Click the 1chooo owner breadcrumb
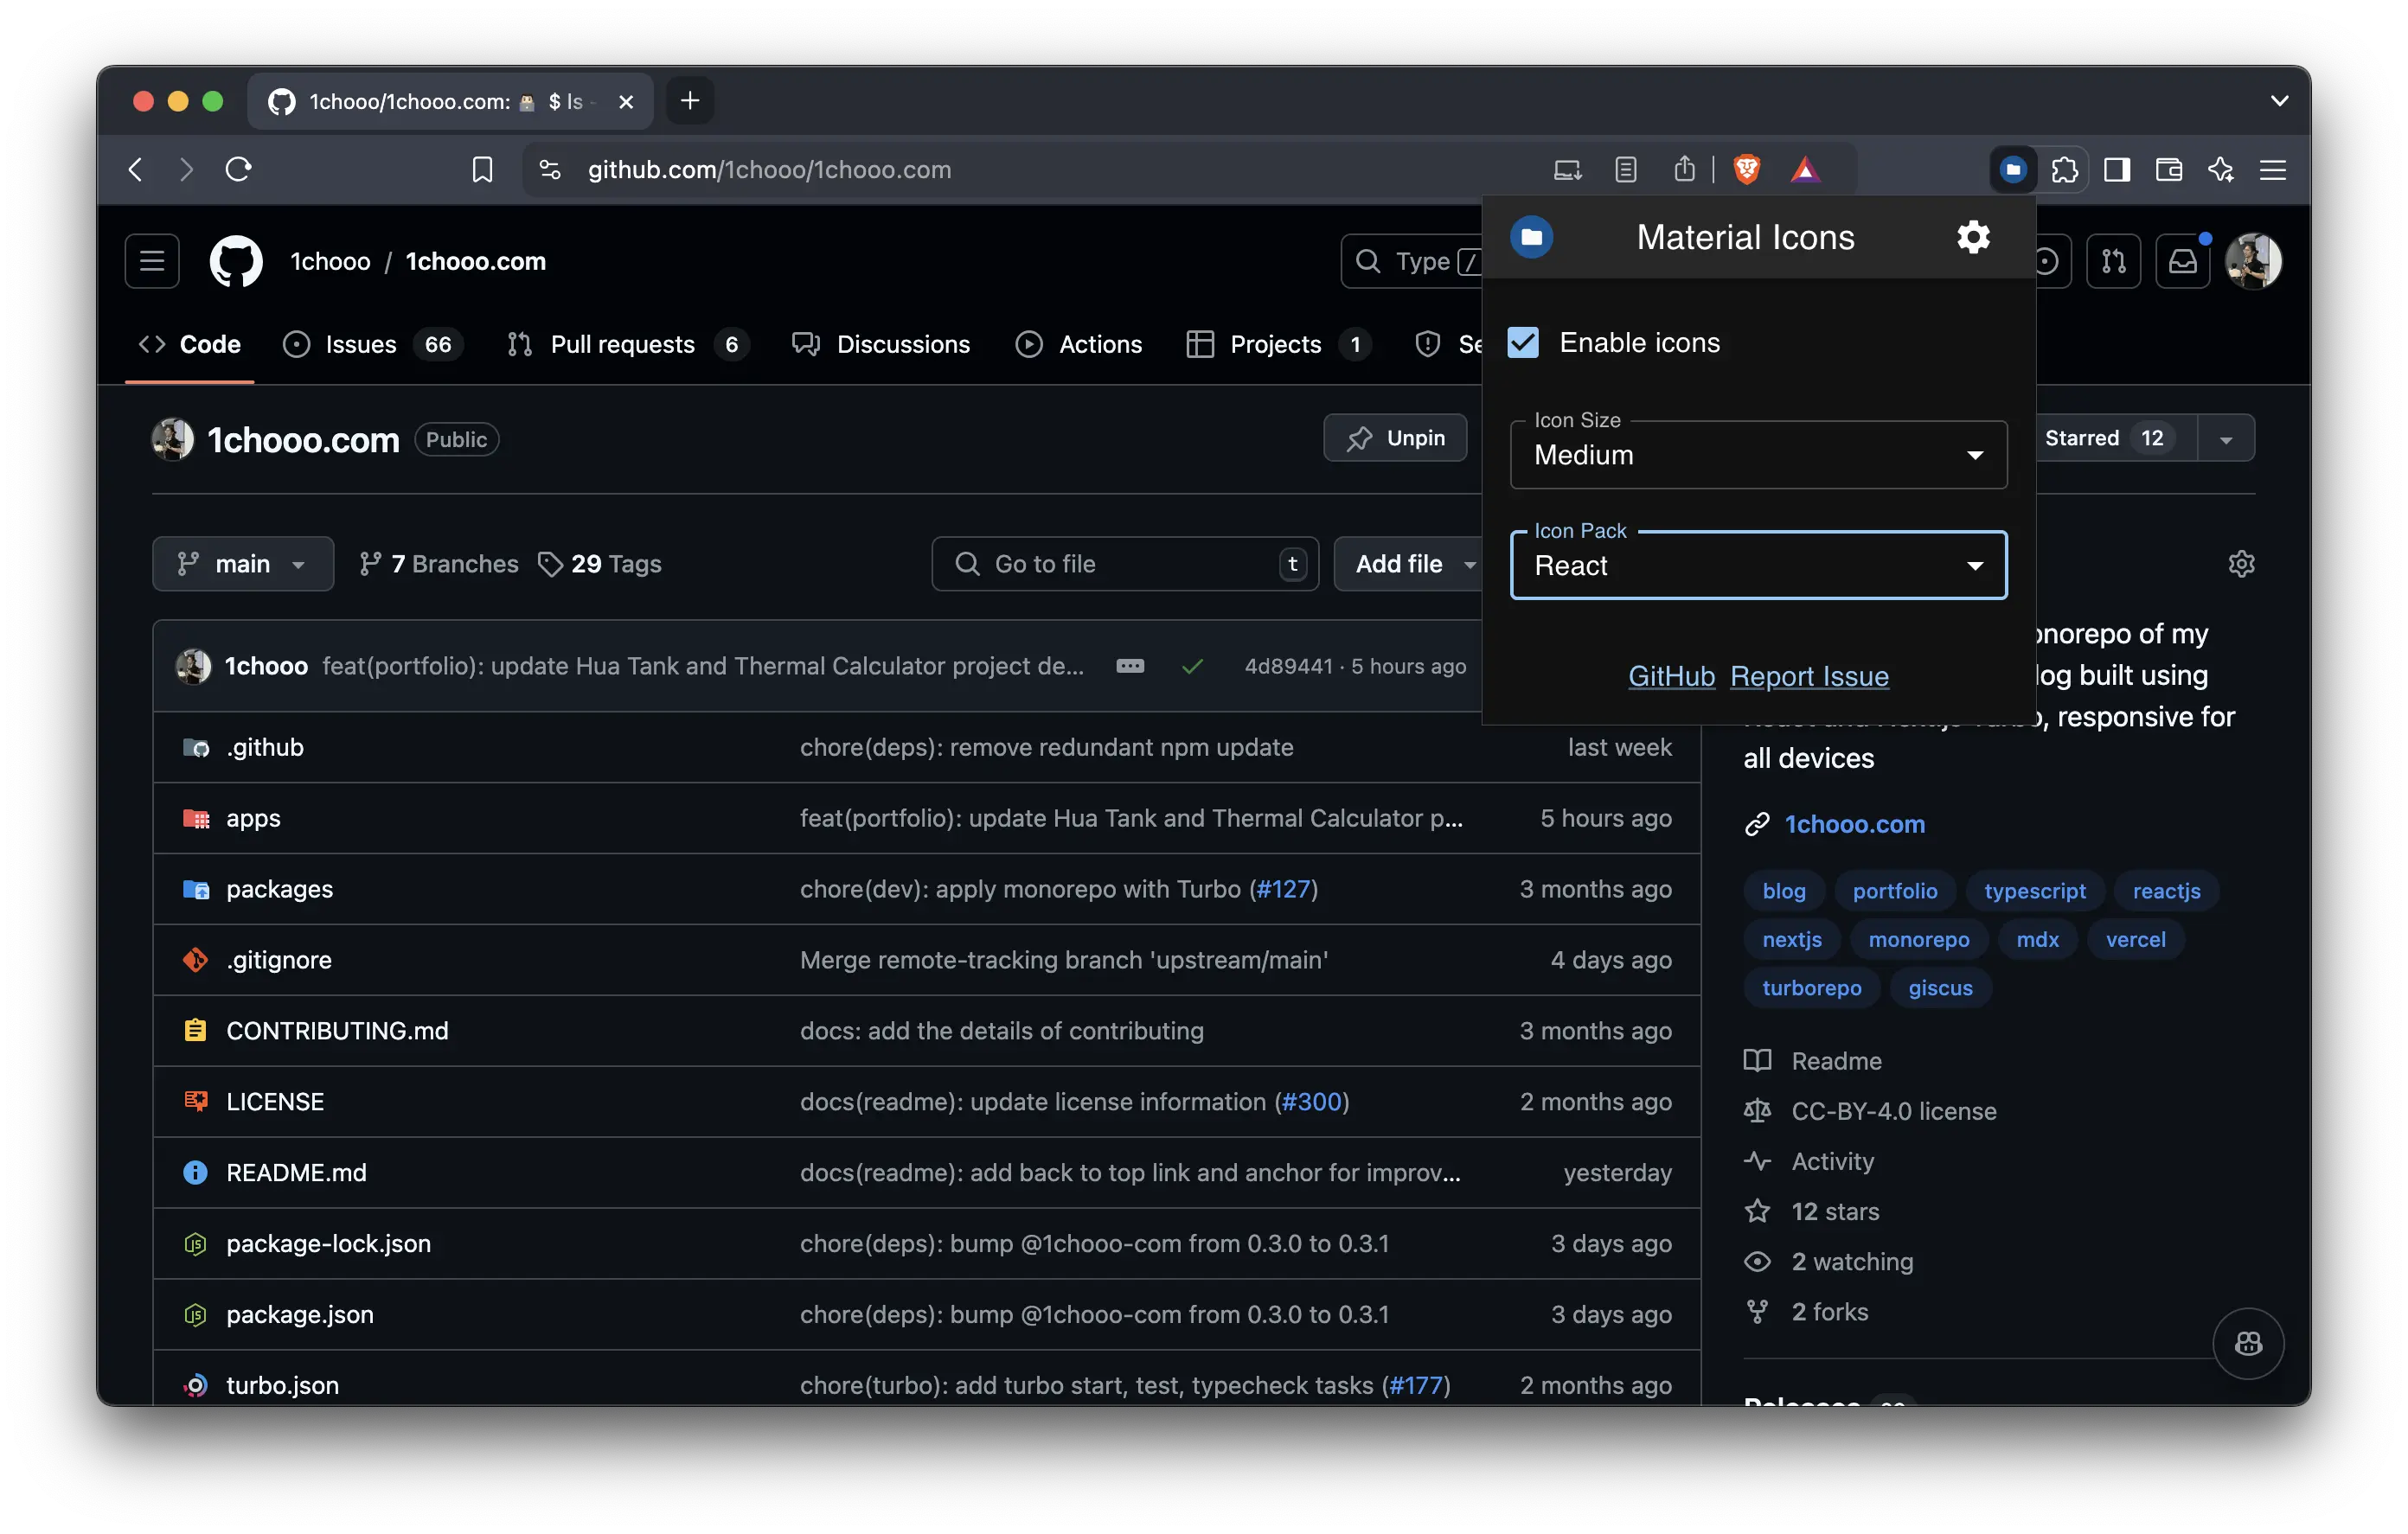Image resolution: width=2408 pixels, height=1534 pixels. (x=330, y=261)
